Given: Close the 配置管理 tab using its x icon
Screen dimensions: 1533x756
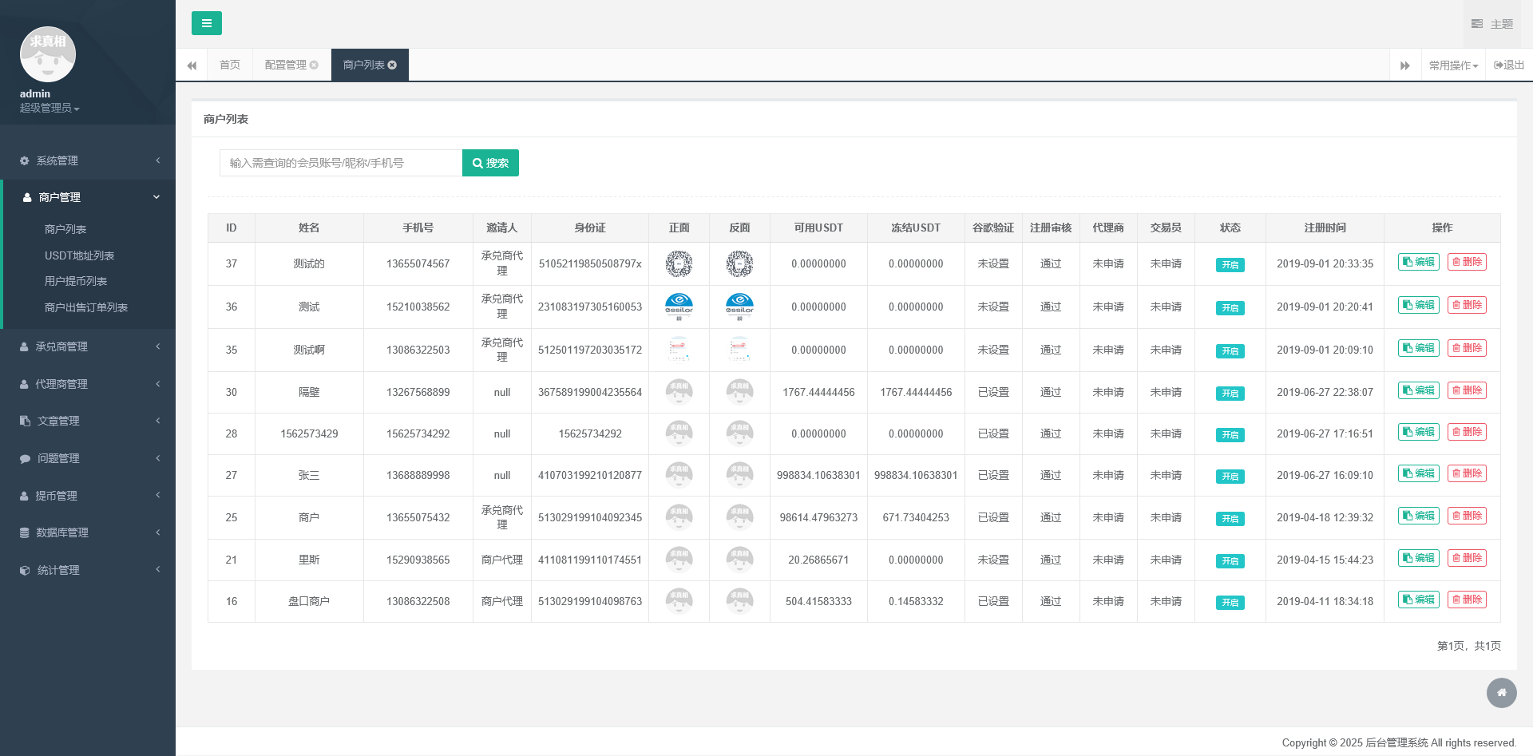Looking at the screenshot, I should point(314,65).
